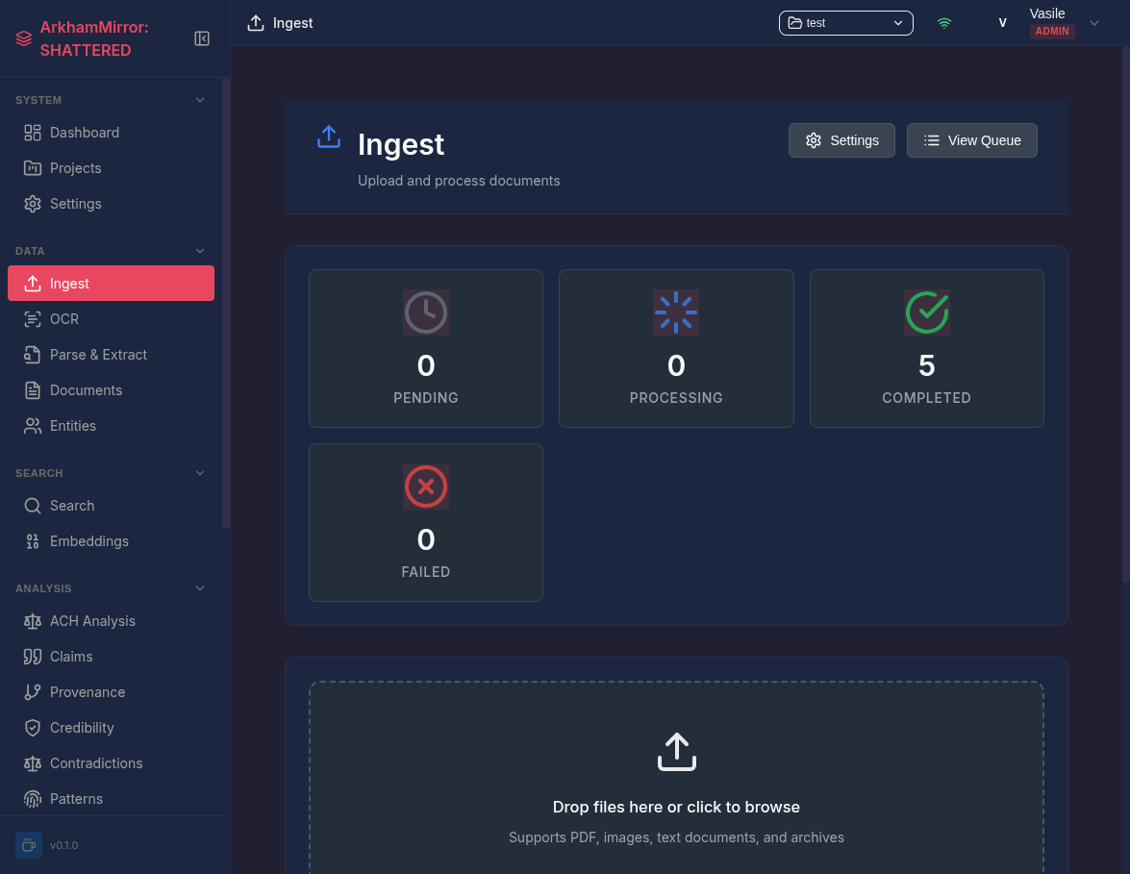
Task: Click the ACH Analysis scales icon
Action: (x=33, y=621)
